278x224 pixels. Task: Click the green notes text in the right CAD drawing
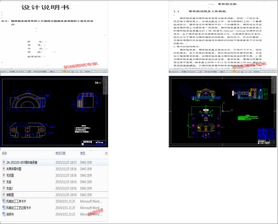[248, 117]
